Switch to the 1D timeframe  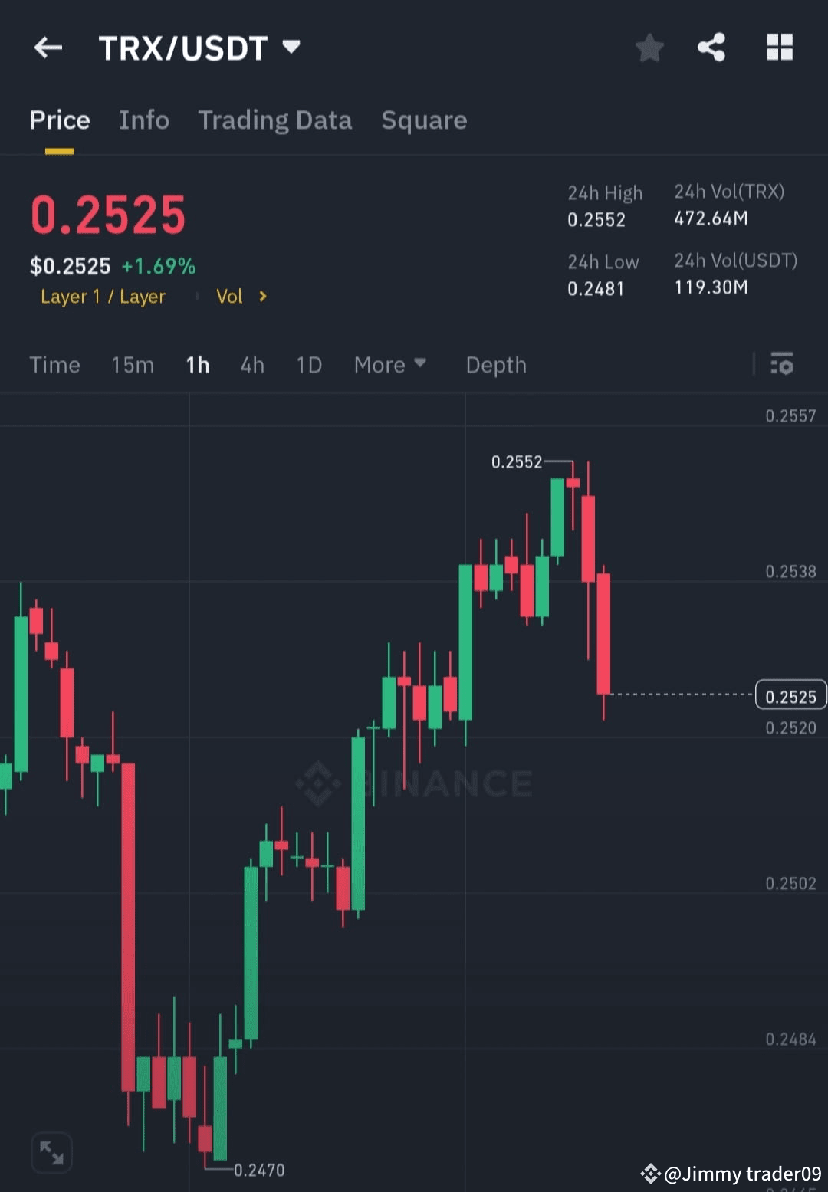coord(308,365)
